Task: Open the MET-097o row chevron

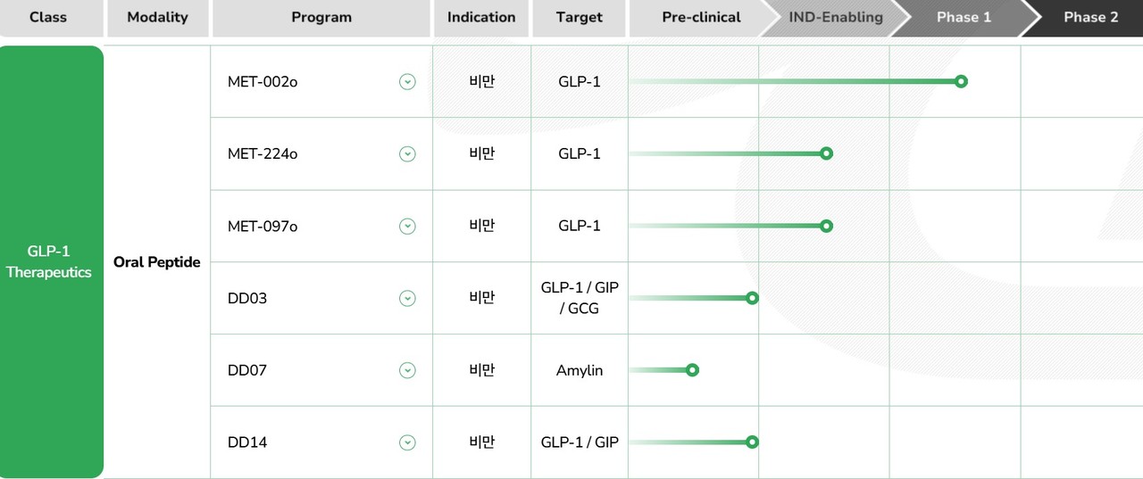Action: [x=407, y=227]
